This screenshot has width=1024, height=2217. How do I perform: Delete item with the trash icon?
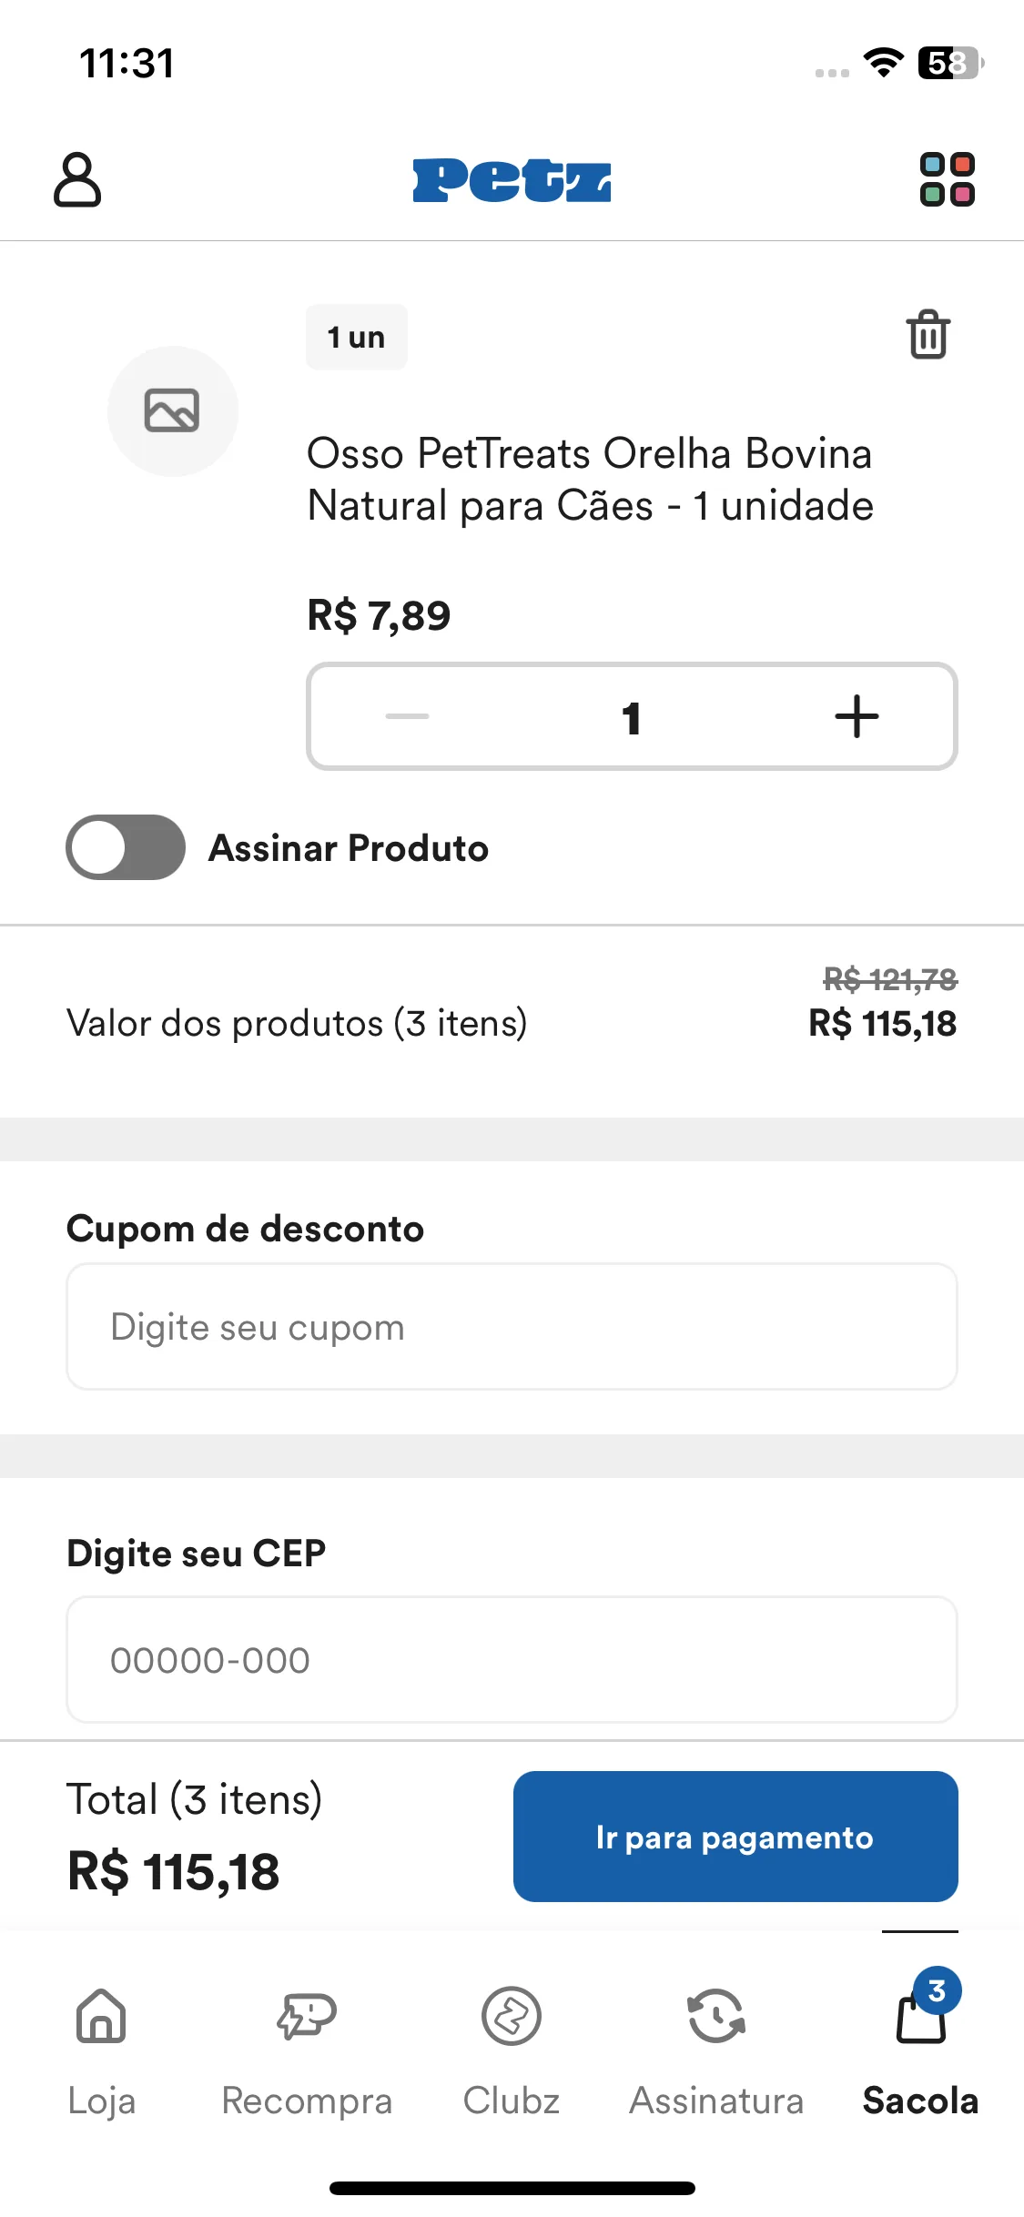[928, 335]
